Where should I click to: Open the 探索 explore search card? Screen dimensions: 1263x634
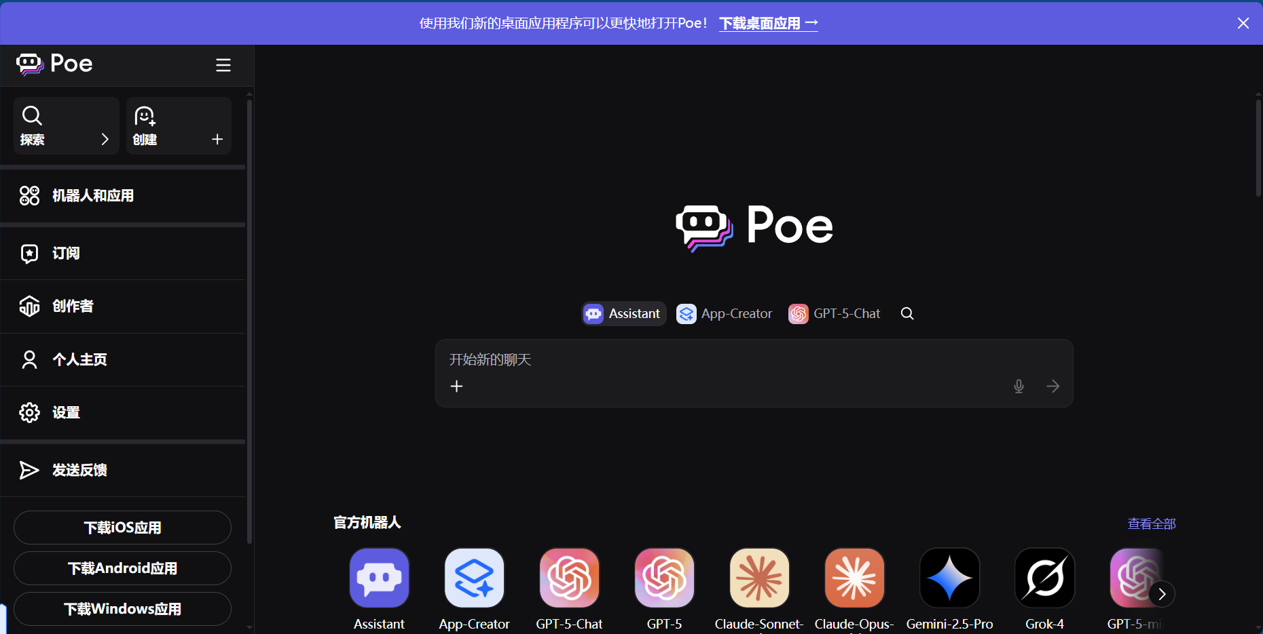(x=67, y=125)
